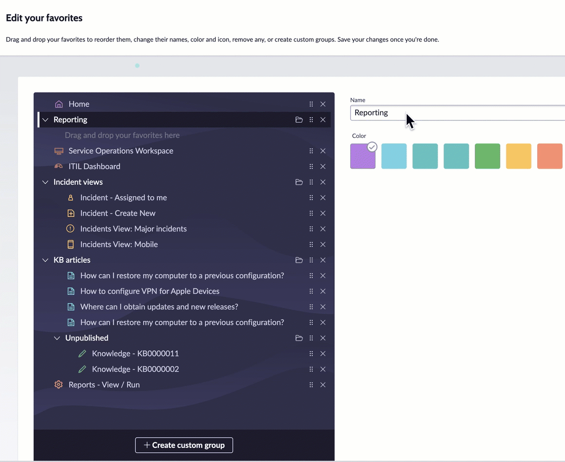
Task: Select Reports - View / Run item
Action: [x=184, y=385]
